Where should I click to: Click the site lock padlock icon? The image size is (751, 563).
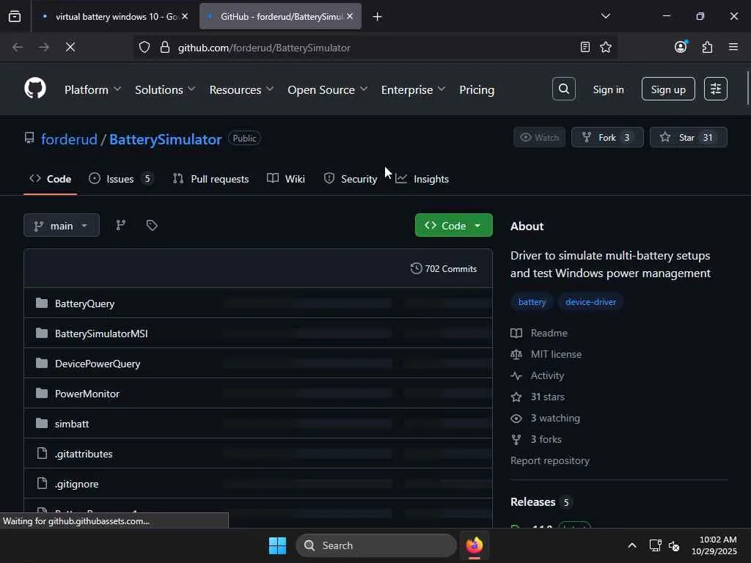pyautogui.click(x=165, y=47)
